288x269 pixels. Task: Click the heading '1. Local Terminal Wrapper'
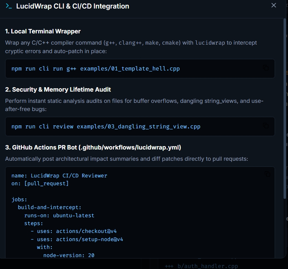[x=43, y=31]
